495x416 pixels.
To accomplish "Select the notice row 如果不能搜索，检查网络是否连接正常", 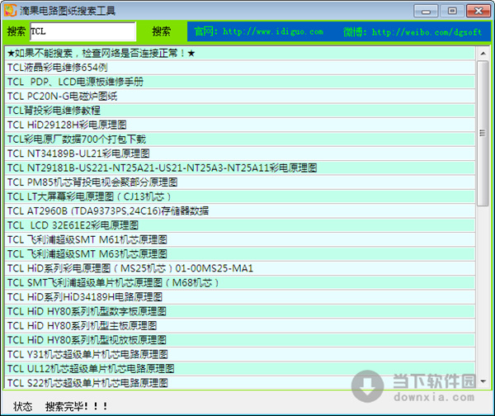I will tap(240, 54).
